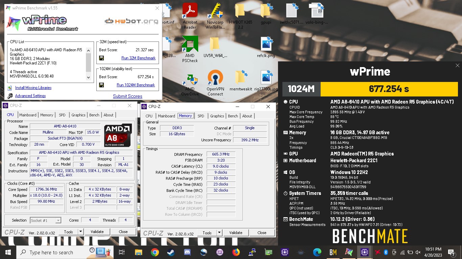Open the About tab in Memory CPU-Z window
This screenshot has height=259, width=462.
point(247,116)
